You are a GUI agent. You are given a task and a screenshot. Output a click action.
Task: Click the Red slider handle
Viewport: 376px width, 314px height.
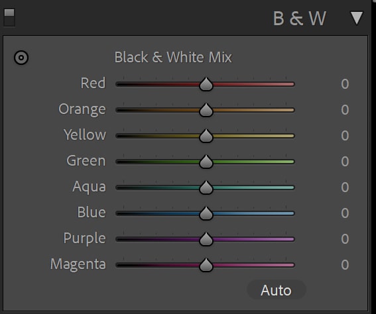(206, 84)
